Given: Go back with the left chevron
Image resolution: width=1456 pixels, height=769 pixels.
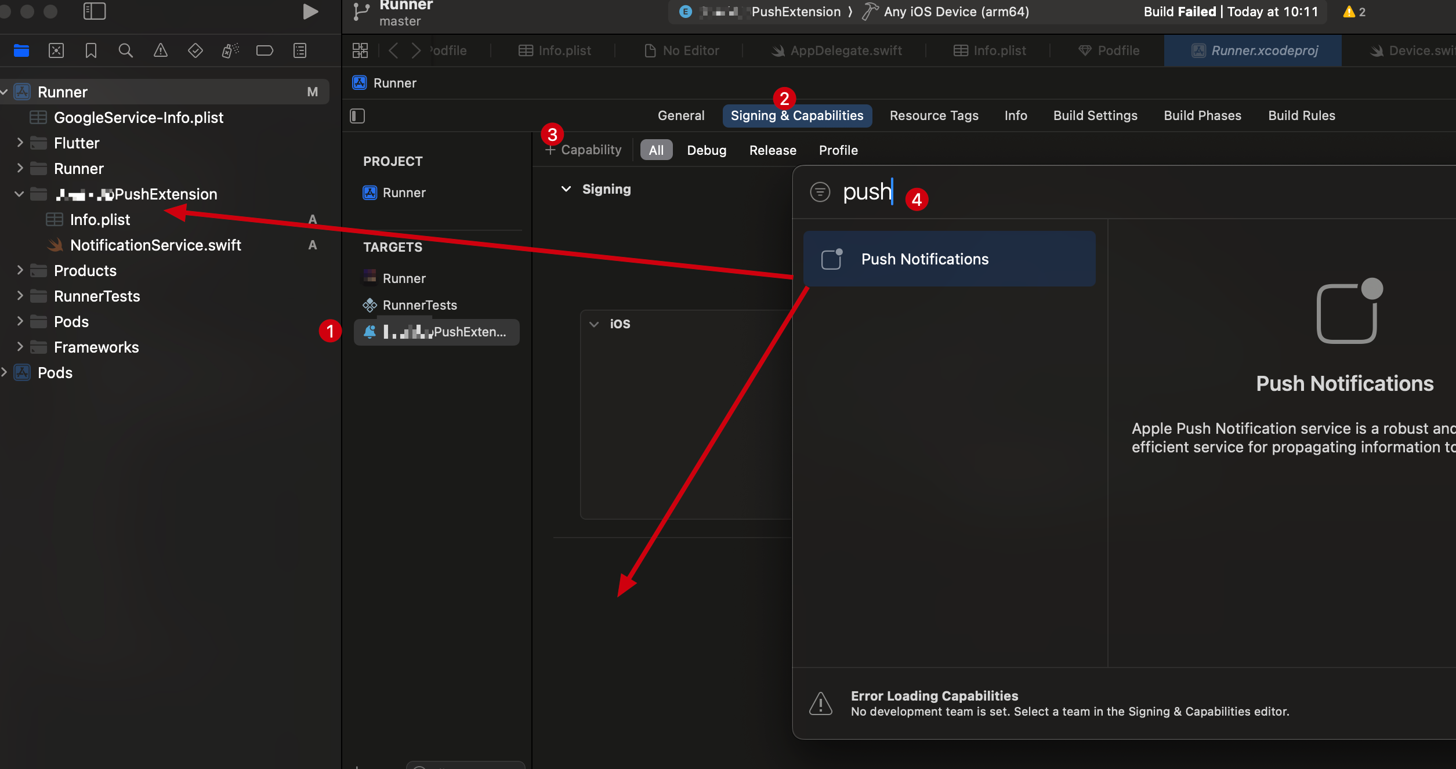Looking at the screenshot, I should [x=393, y=50].
